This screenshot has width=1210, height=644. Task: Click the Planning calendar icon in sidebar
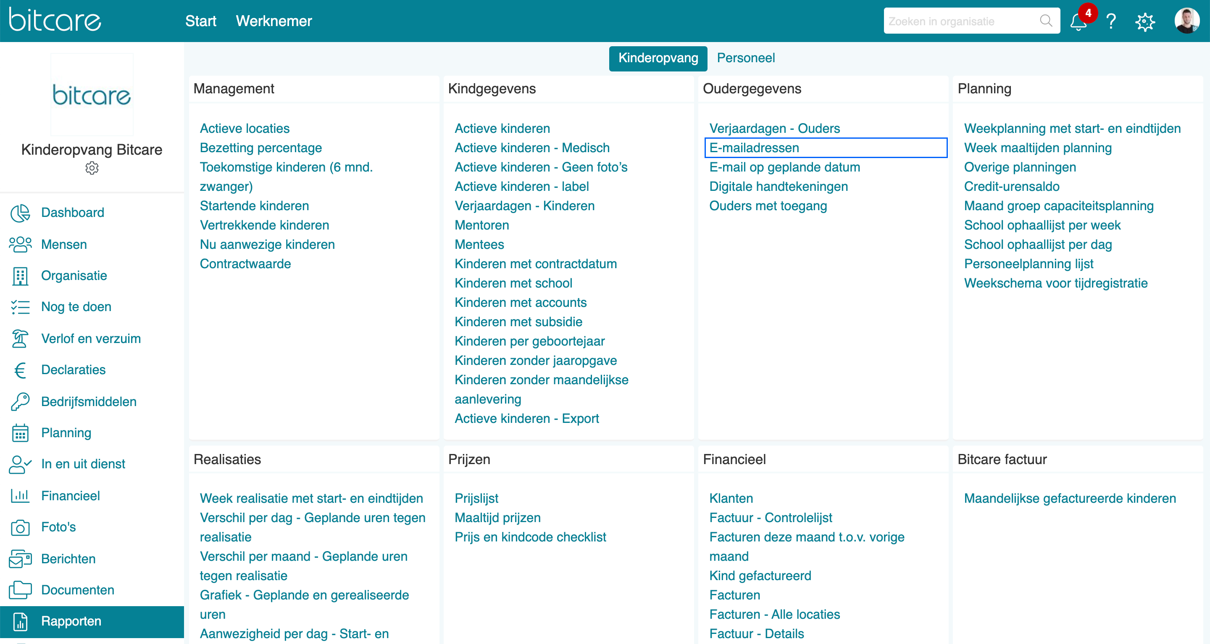[20, 433]
